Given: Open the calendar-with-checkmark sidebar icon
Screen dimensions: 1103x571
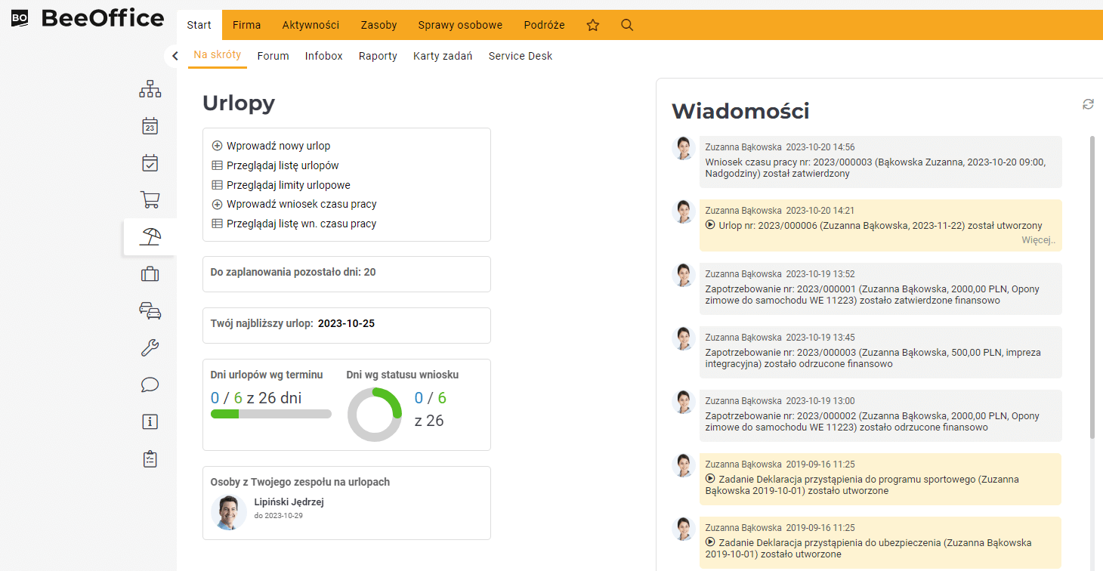Looking at the screenshot, I should (x=150, y=163).
